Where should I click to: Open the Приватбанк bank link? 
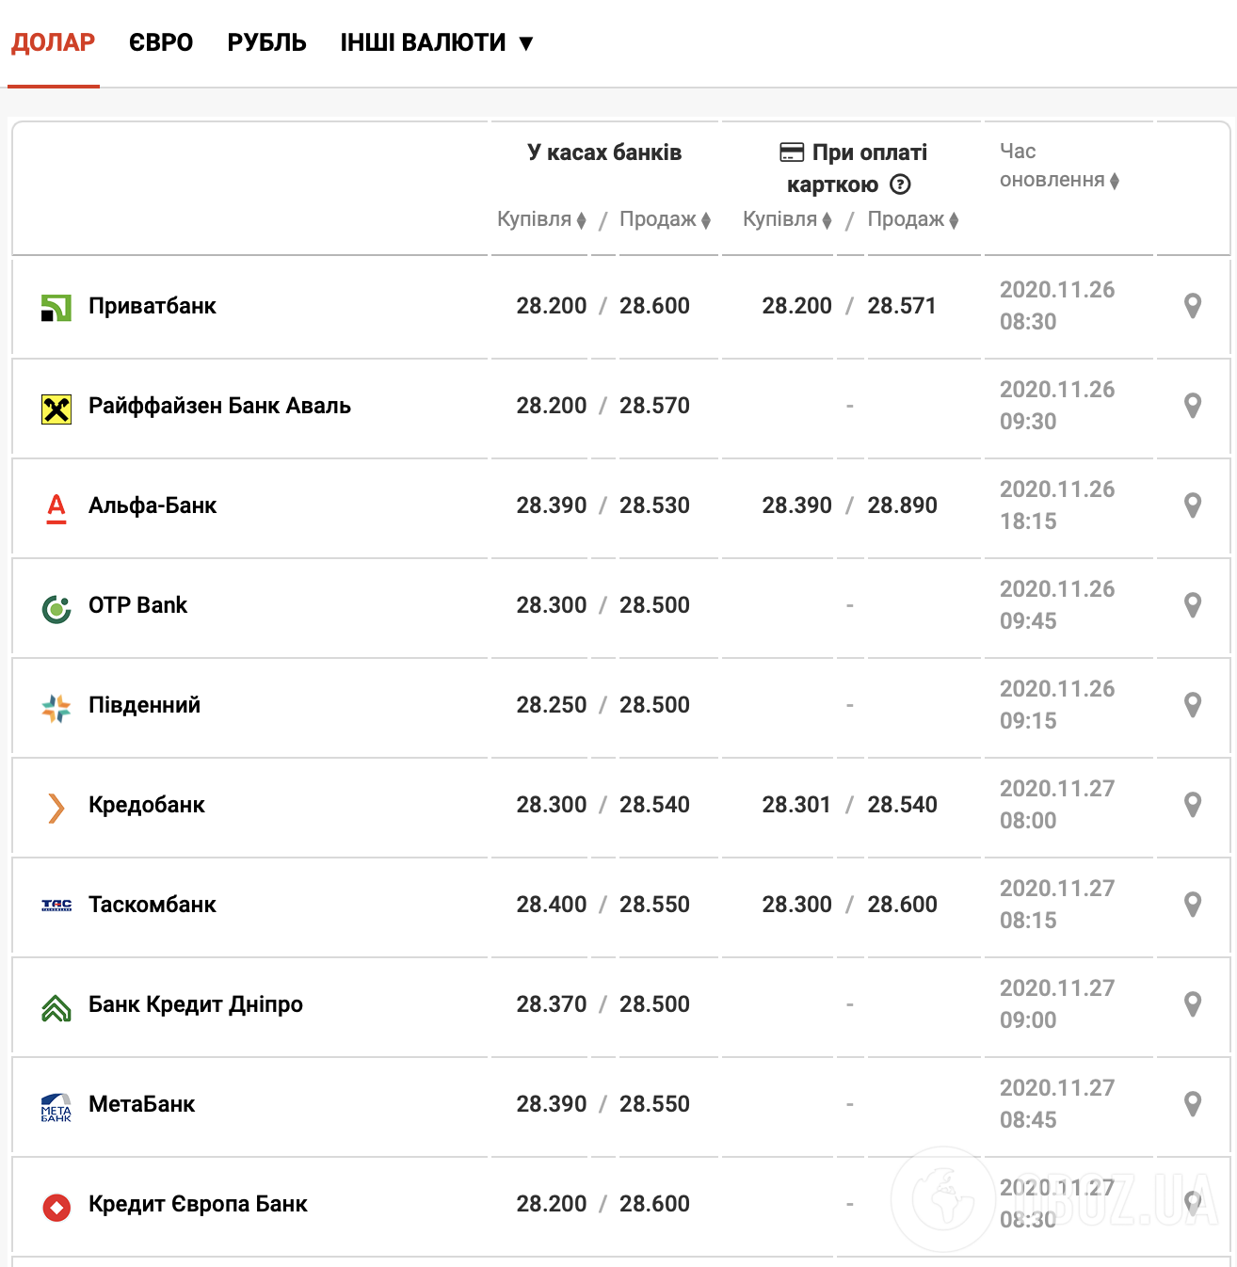click(153, 306)
